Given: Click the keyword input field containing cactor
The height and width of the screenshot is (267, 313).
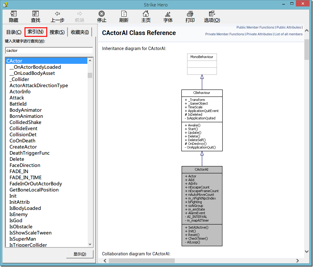Looking at the screenshot, I should (x=49, y=51).
